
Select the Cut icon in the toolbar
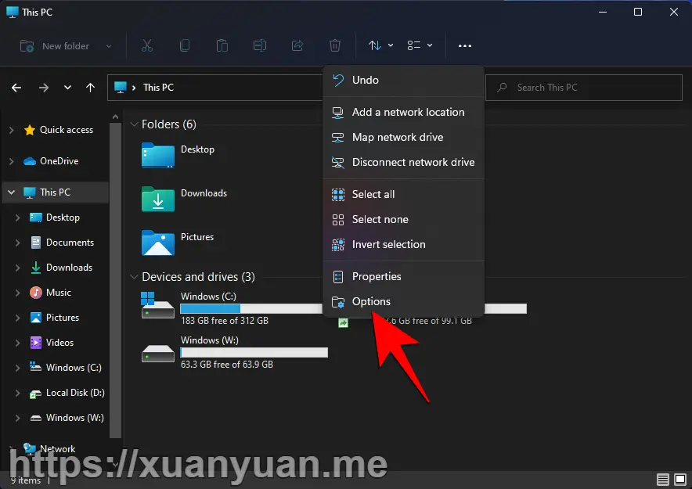pos(147,45)
